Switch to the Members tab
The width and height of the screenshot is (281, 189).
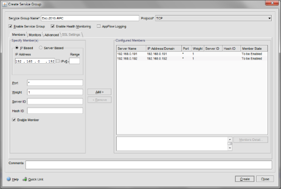[19, 35]
